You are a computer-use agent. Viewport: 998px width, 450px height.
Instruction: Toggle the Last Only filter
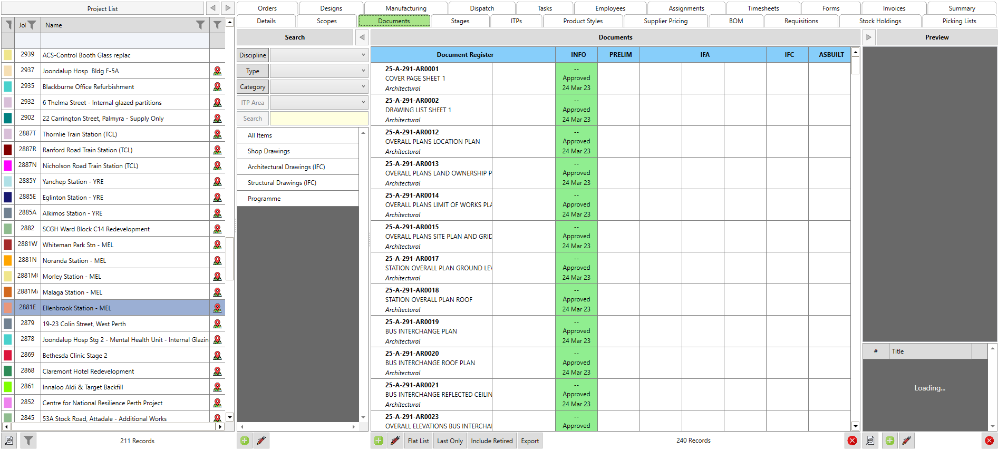(x=450, y=441)
